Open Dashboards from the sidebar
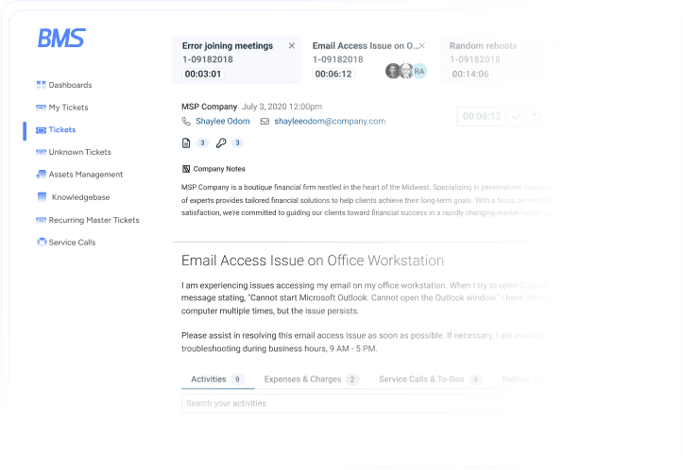683x470 pixels. pyautogui.click(x=70, y=85)
